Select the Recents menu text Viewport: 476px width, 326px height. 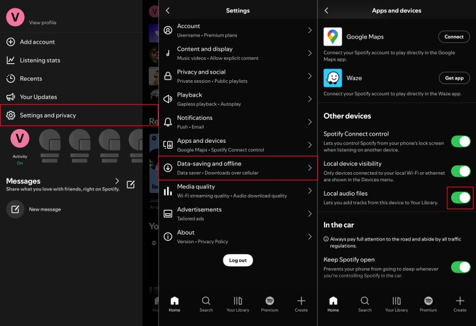click(x=31, y=78)
